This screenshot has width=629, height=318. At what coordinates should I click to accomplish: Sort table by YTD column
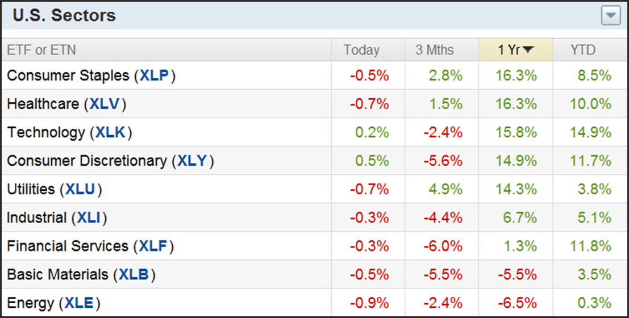(583, 50)
